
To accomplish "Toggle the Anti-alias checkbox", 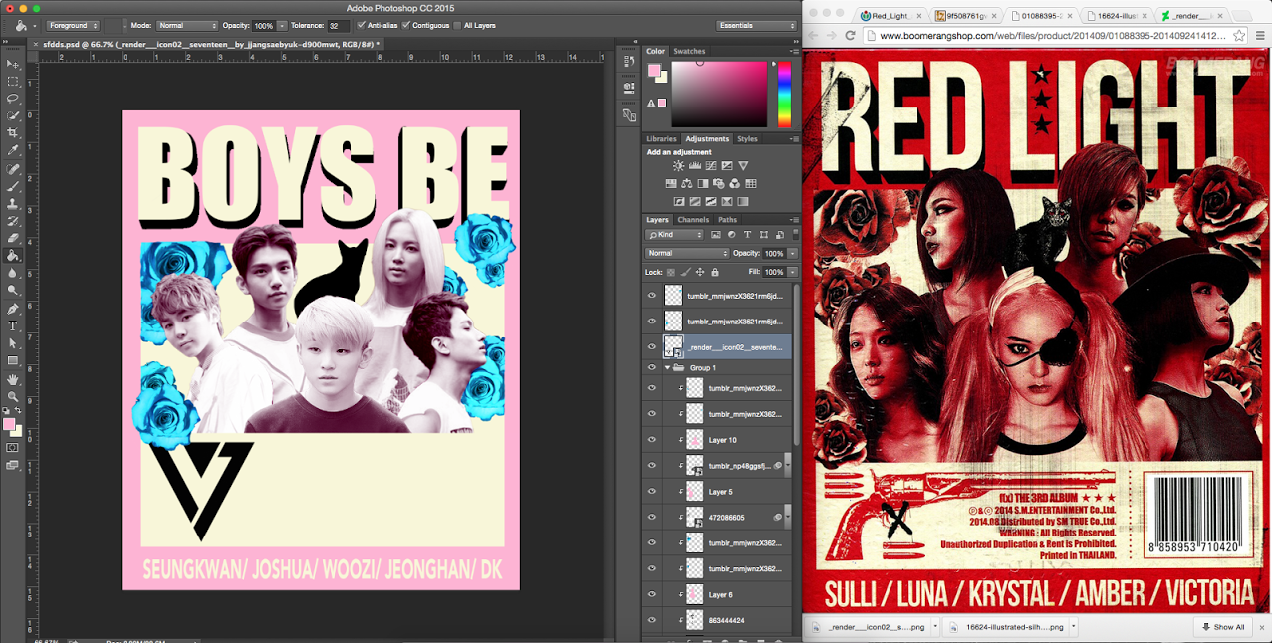I will 362,25.
